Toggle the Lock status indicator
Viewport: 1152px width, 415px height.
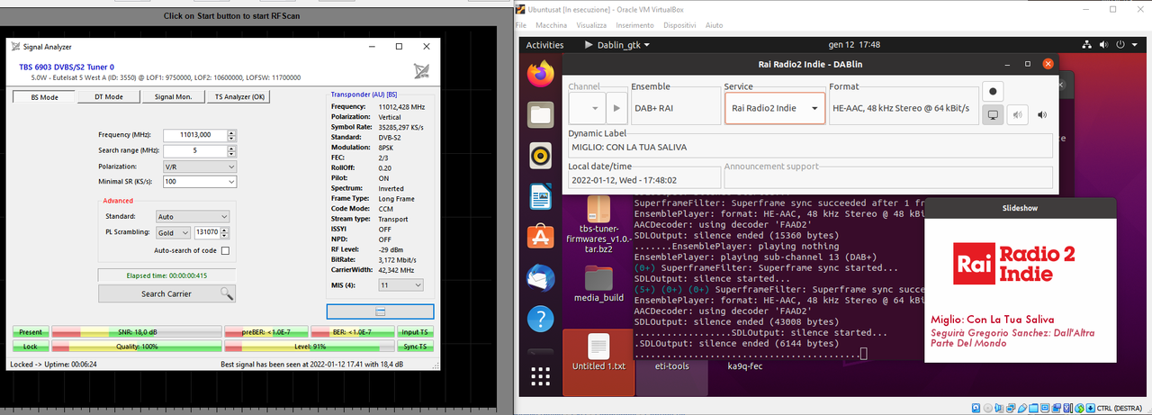click(31, 346)
